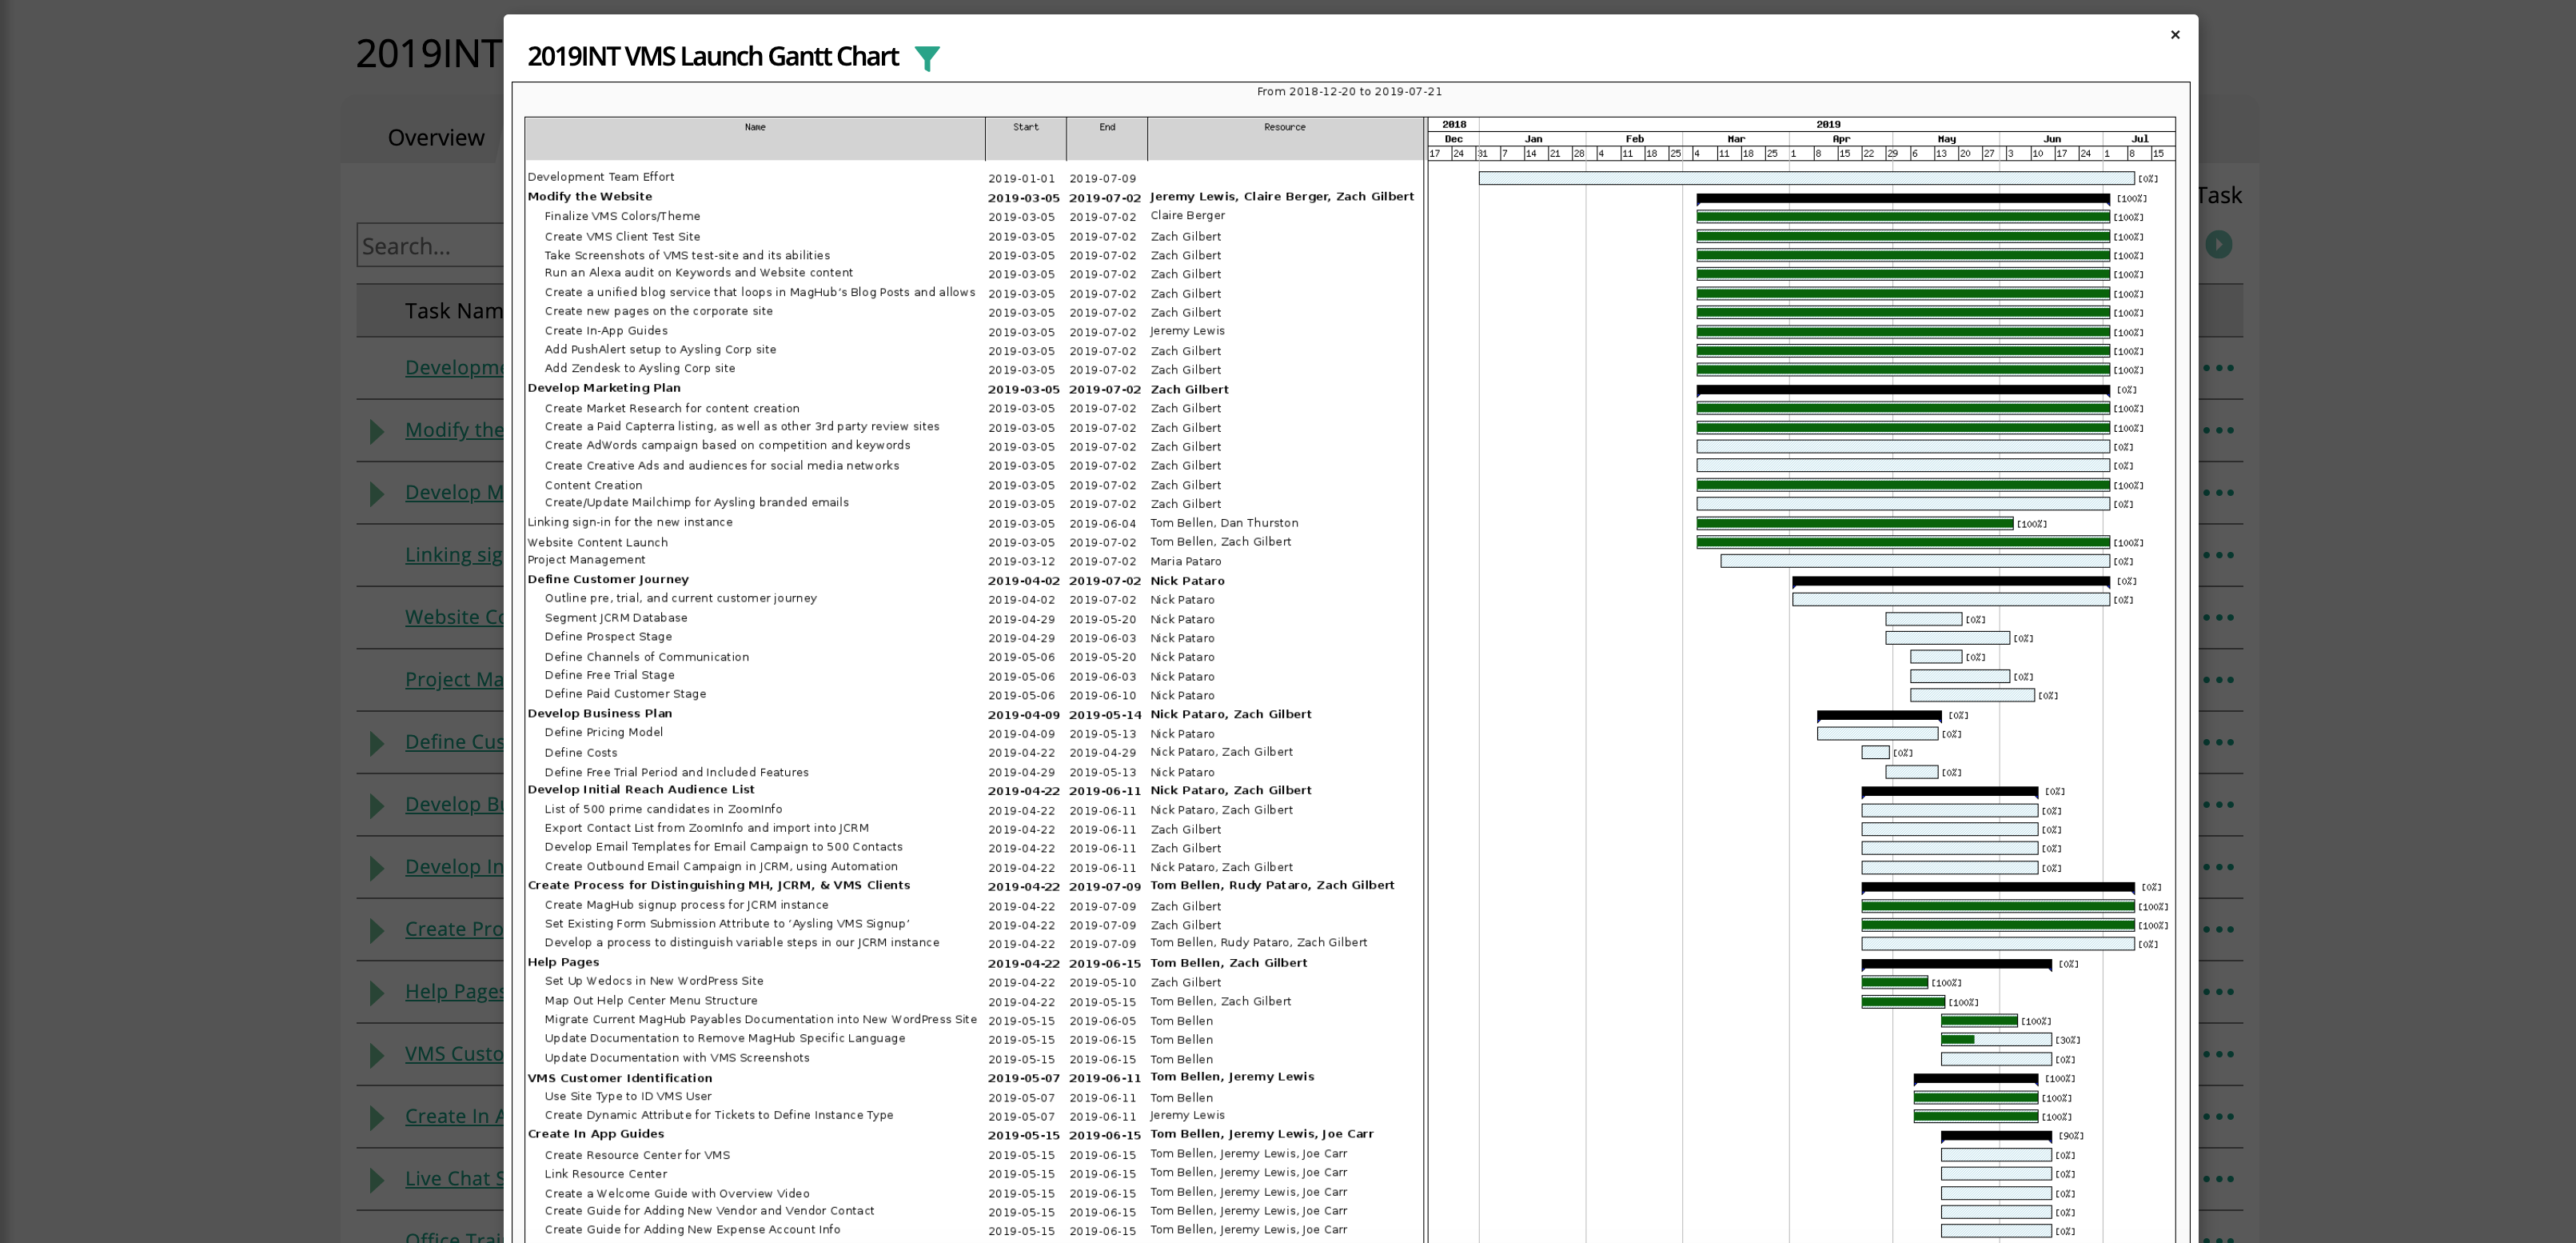Open the three-dot menu for the Development row
This screenshot has width=2576, height=1243.
click(x=2219, y=367)
